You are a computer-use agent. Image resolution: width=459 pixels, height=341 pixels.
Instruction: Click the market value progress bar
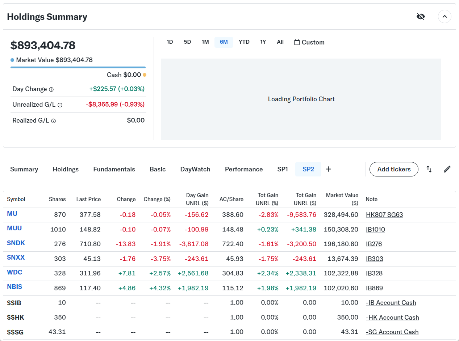pos(78,67)
